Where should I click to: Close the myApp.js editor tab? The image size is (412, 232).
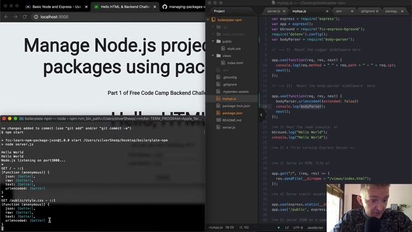pyautogui.click(x=327, y=12)
